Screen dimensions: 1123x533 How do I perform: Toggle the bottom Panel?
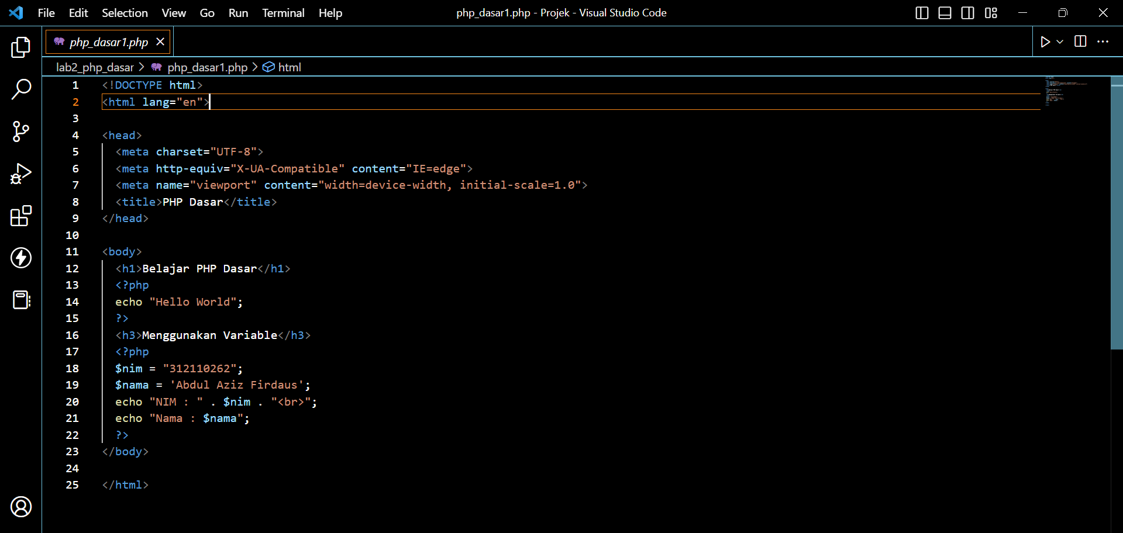click(945, 13)
